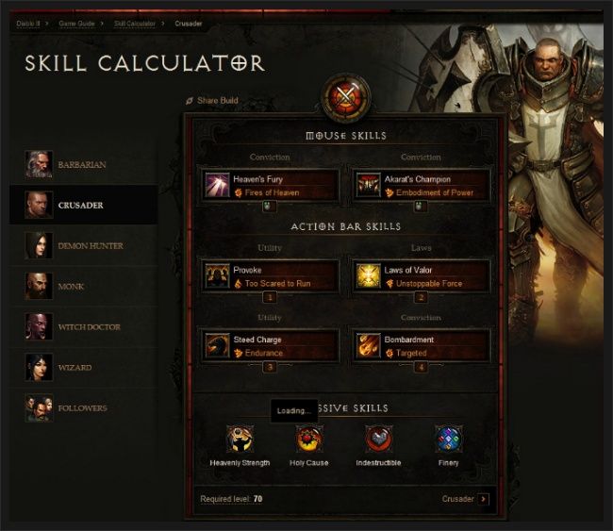The height and width of the screenshot is (531, 613).
Task: Open the Laws of Valor skill icon
Action: 368,275
